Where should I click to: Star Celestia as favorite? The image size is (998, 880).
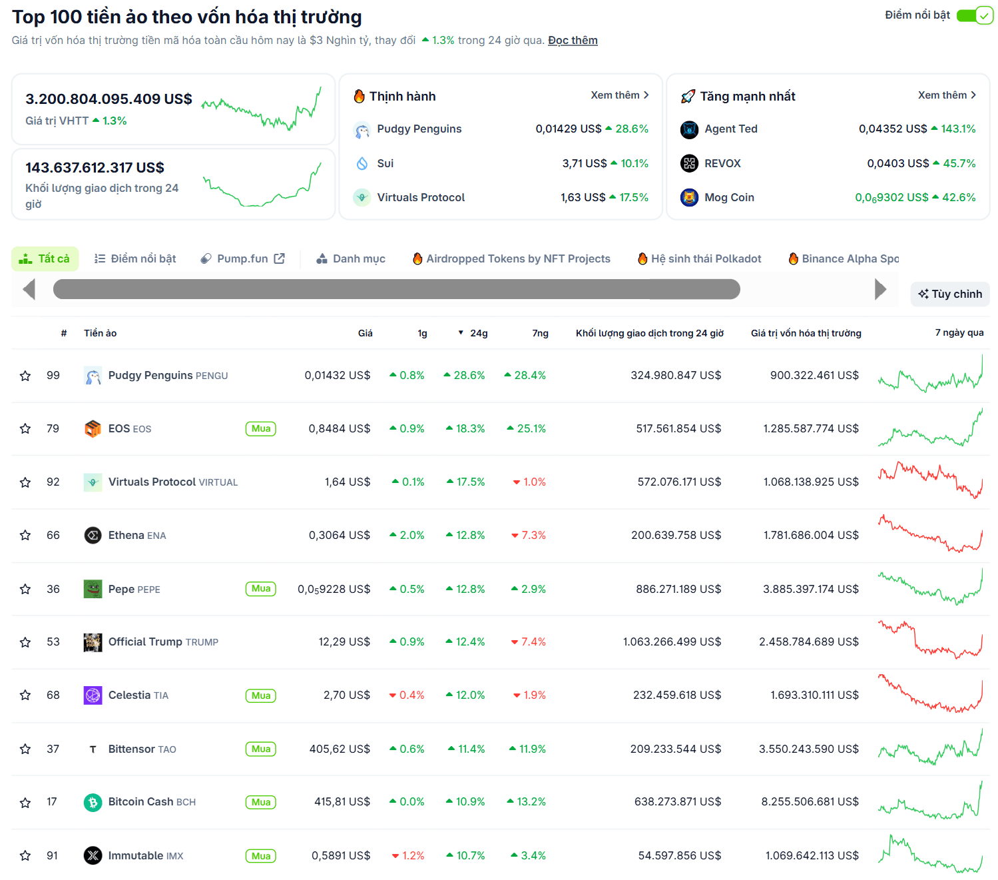tap(25, 695)
